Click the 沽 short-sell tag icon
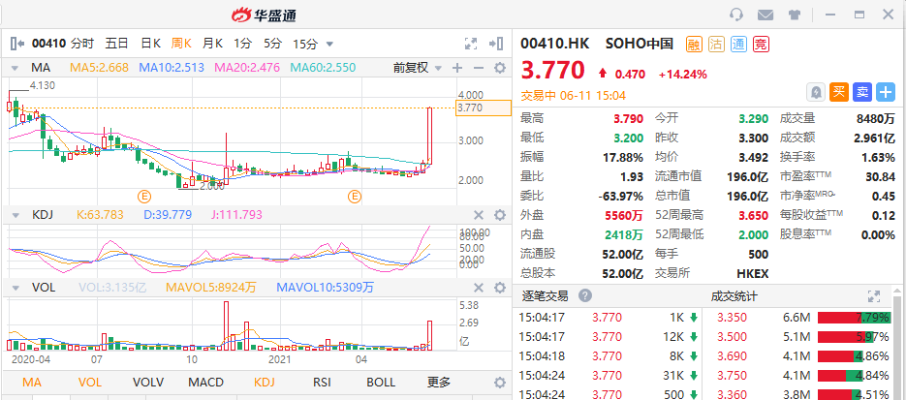The image size is (906, 400). [x=716, y=44]
